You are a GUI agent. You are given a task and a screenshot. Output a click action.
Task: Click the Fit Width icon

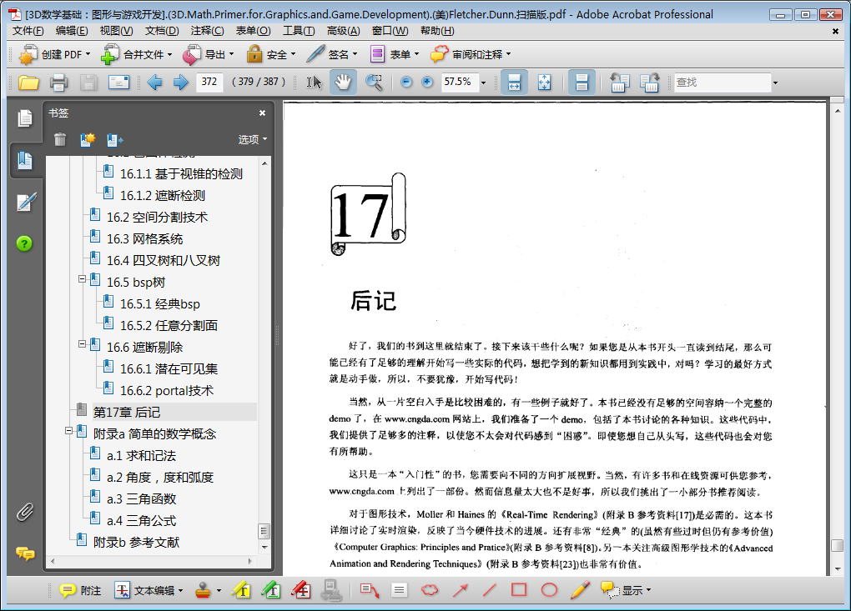click(x=515, y=82)
